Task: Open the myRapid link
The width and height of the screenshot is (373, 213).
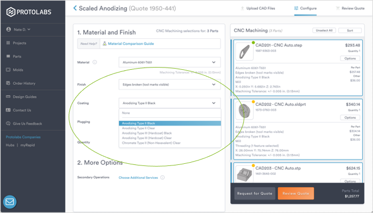Action: click(x=28, y=145)
